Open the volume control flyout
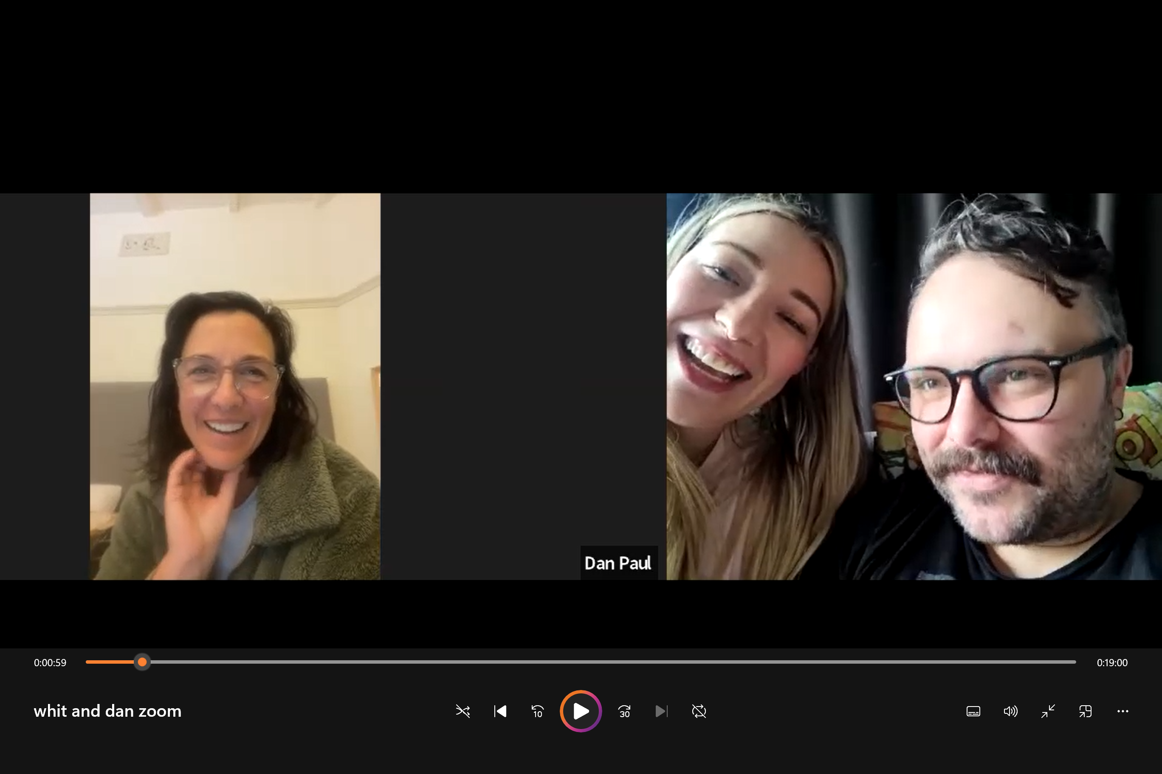This screenshot has height=774, width=1162. (x=1010, y=711)
